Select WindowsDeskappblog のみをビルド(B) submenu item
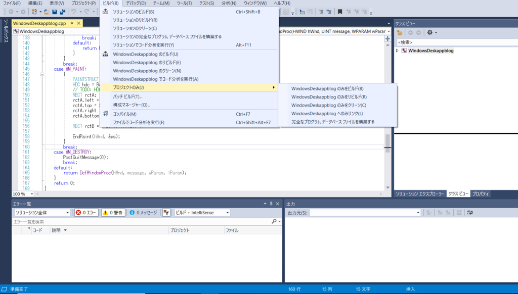This screenshot has height=294, width=518. pyautogui.click(x=337, y=88)
